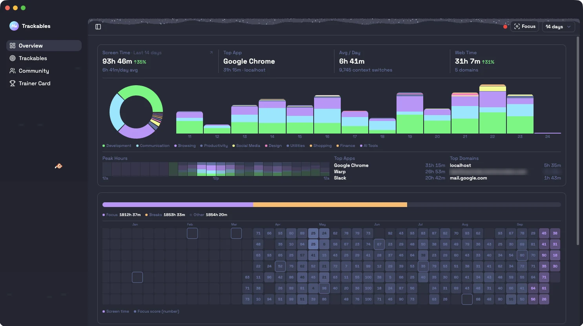Click the category donut chart
Viewport: 583px width, 326px height.
click(136, 112)
